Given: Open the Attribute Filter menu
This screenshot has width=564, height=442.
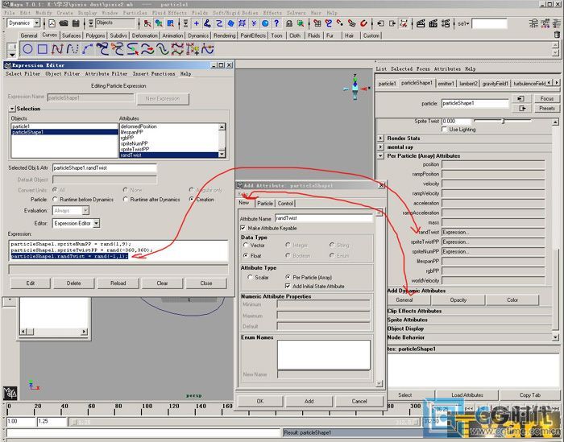Looking at the screenshot, I should [106, 74].
